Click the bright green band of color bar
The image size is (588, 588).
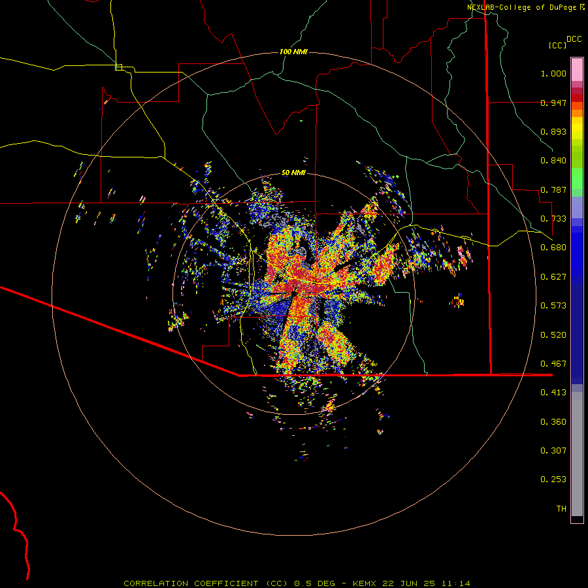(x=577, y=178)
